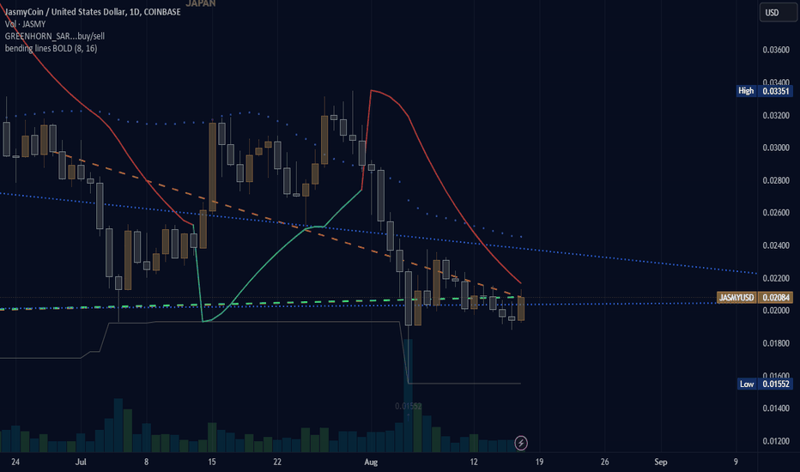Select the GREENHORN_SAR buy/sell indicator label
This screenshot has width=800, height=472.
pyautogui.click(x=55, y=36)
